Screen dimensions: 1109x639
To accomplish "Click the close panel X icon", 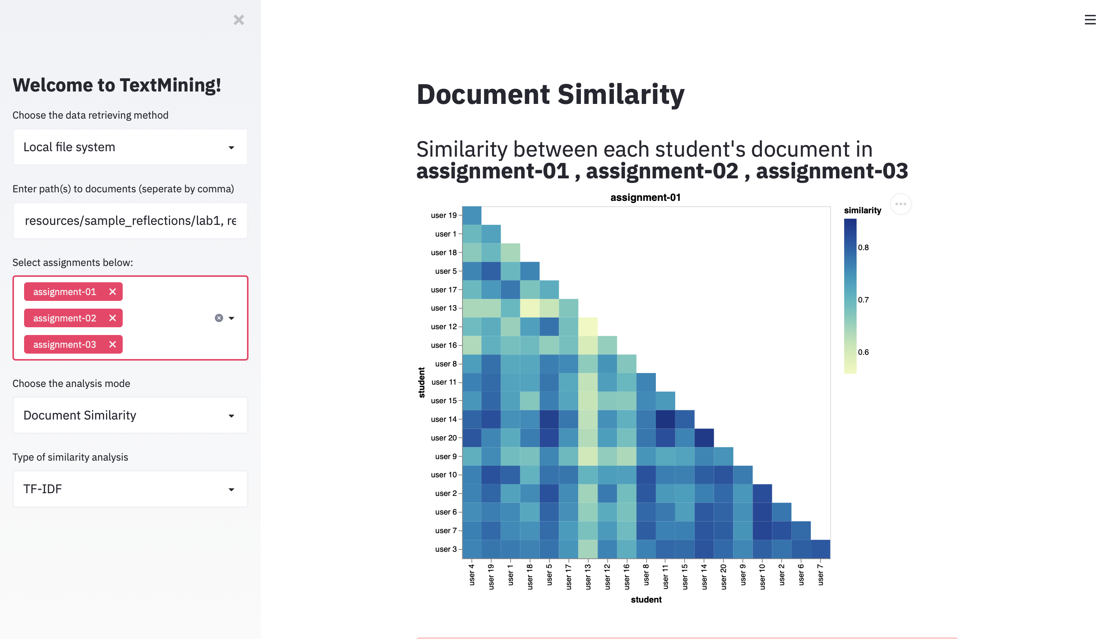I will [x=239, y=20].
